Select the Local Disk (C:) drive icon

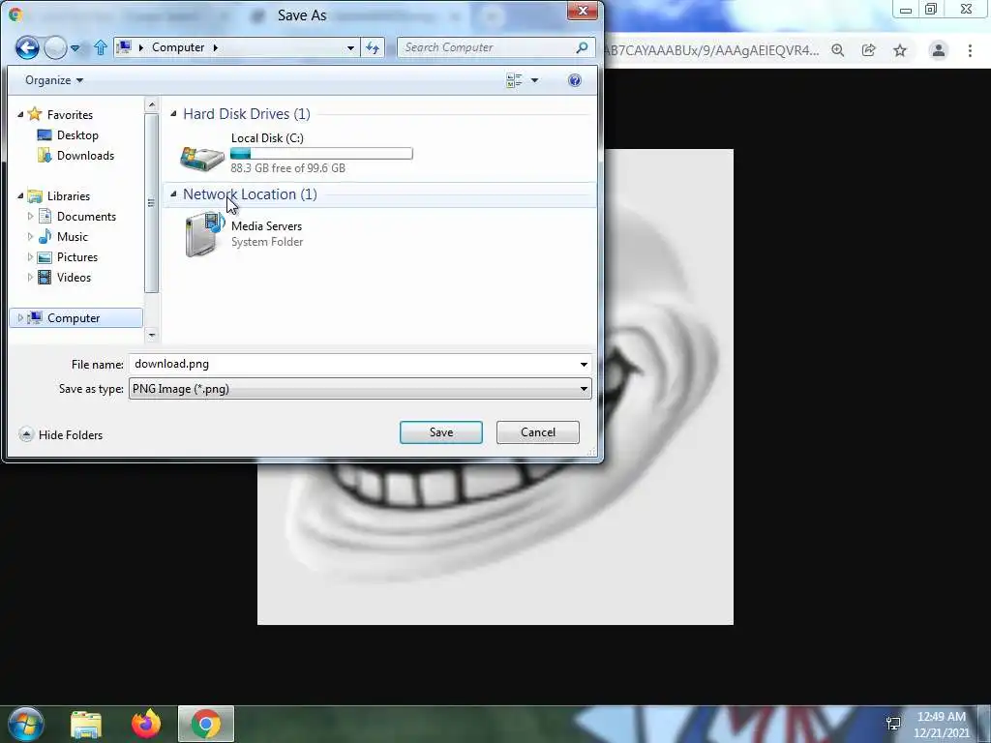(202, 157)
